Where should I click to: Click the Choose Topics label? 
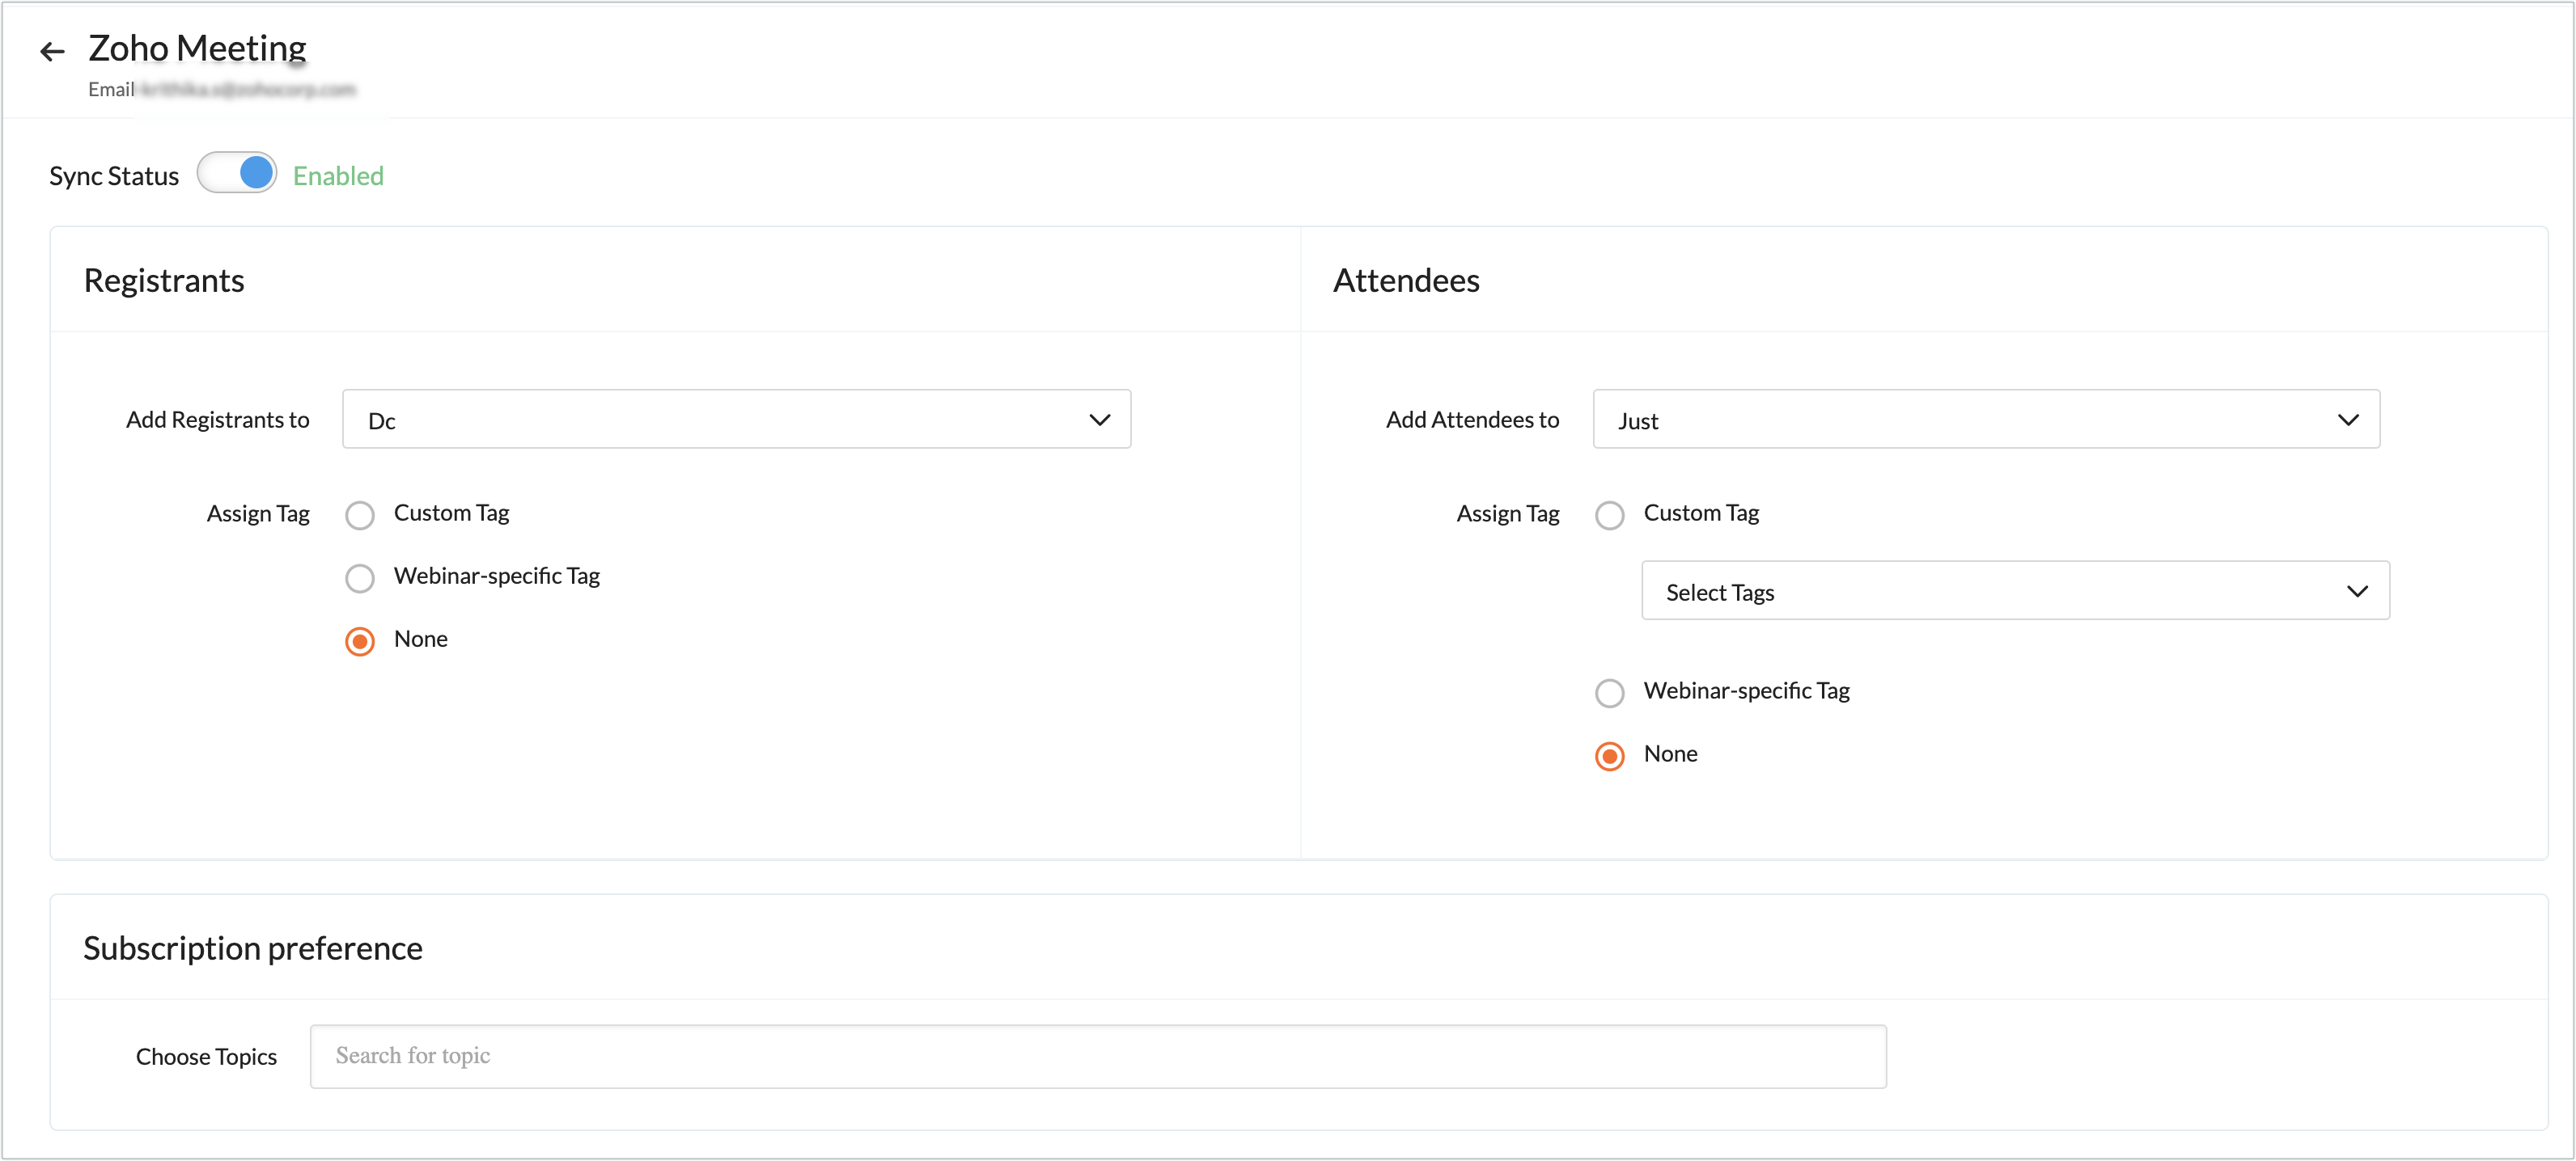click(x=206, y=1057)
